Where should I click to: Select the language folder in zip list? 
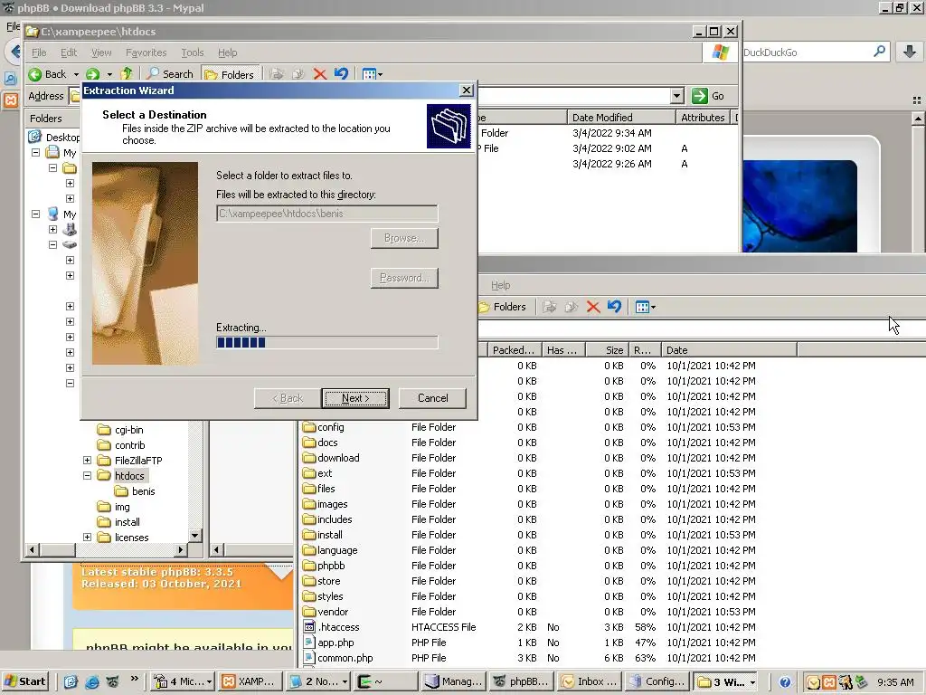pos(337,550)
